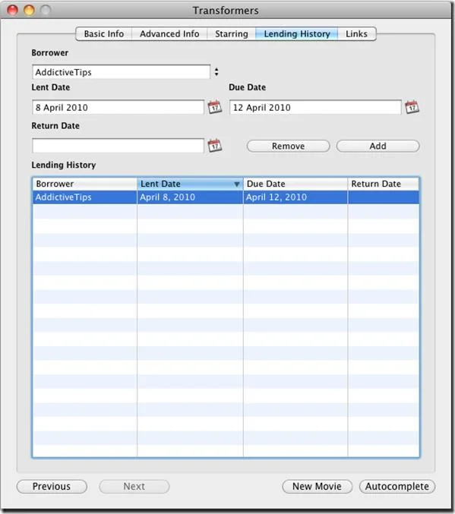Screen dimensions: 455x514
Task: Open calendar picker for Lent Date
Action: click(215, 107)
